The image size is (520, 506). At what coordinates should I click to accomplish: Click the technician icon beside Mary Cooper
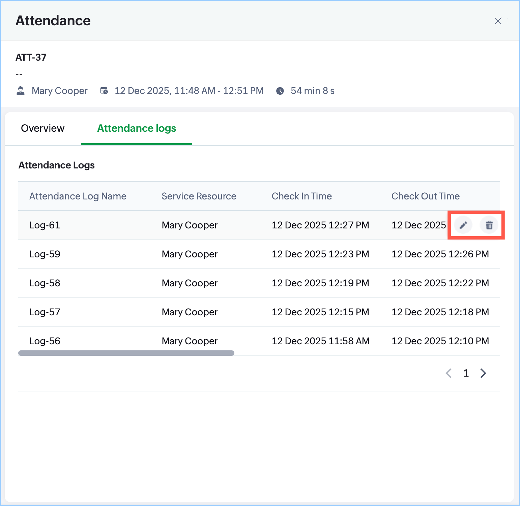point(21,91)
